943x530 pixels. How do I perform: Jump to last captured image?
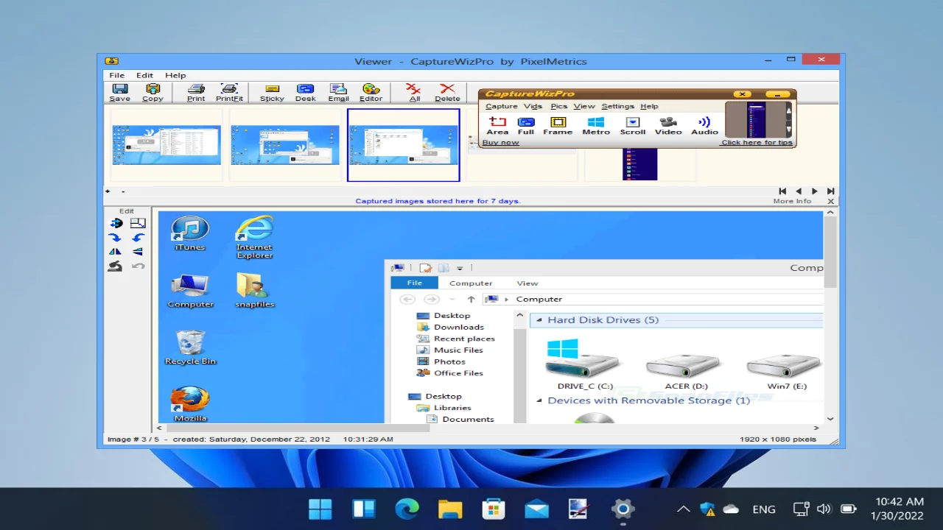pos(830,191)
